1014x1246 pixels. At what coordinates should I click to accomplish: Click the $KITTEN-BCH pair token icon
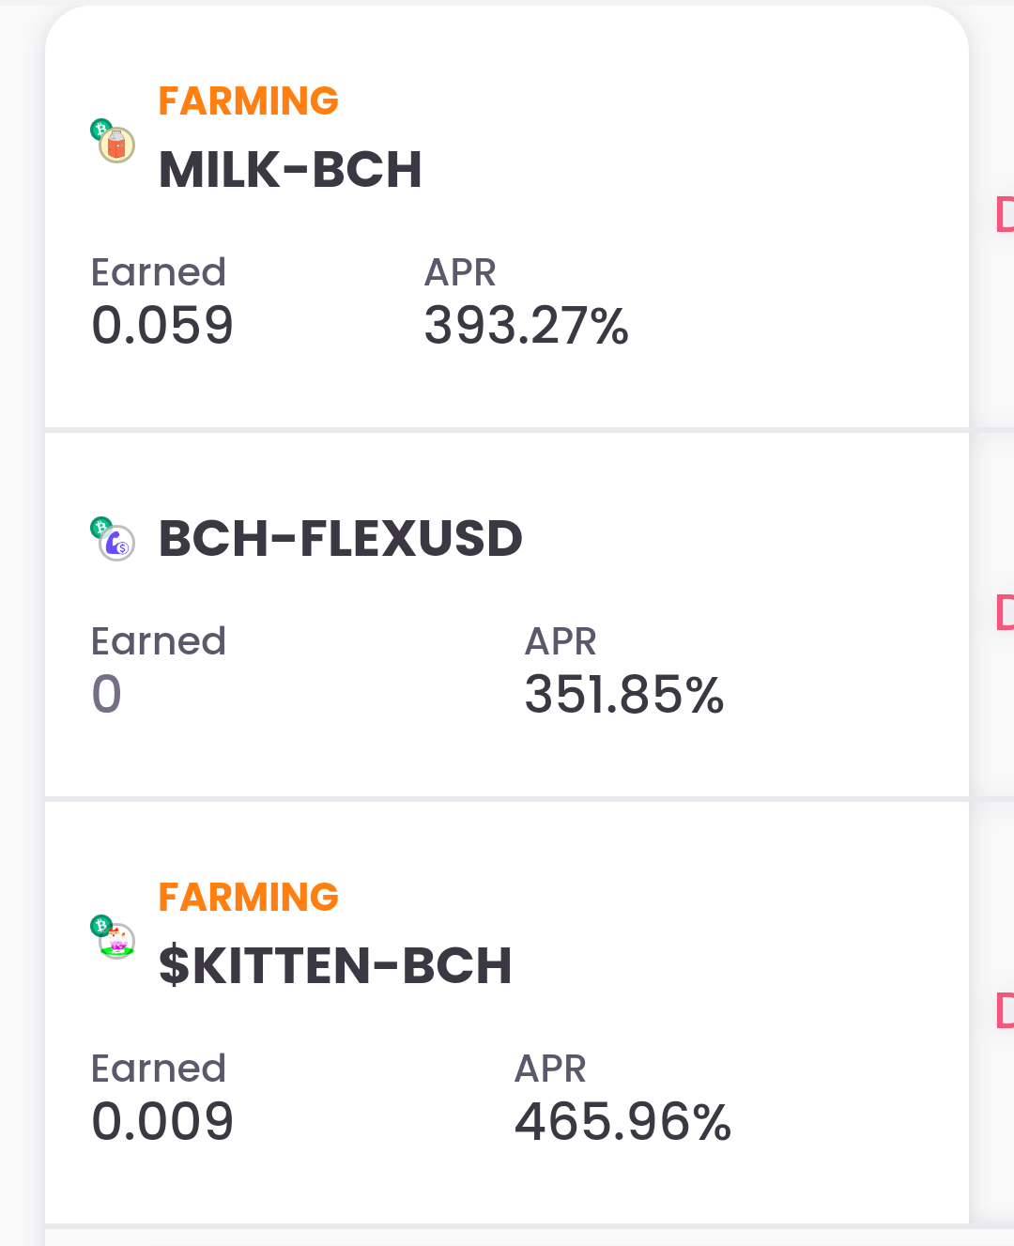[113, 937]
